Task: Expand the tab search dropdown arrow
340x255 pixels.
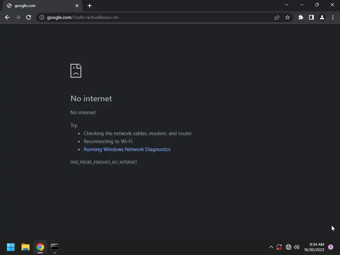Action: coord(287,5)
